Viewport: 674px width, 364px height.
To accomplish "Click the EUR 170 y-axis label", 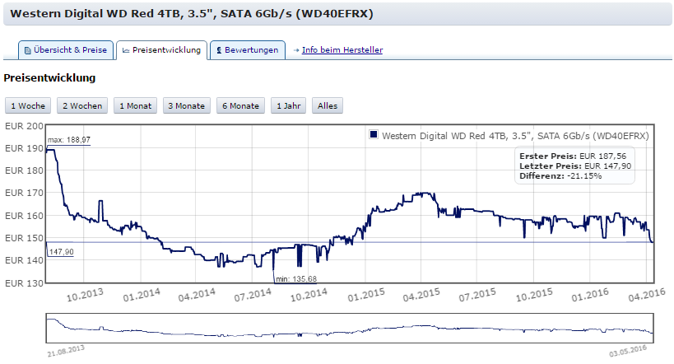I will [24, 194].
